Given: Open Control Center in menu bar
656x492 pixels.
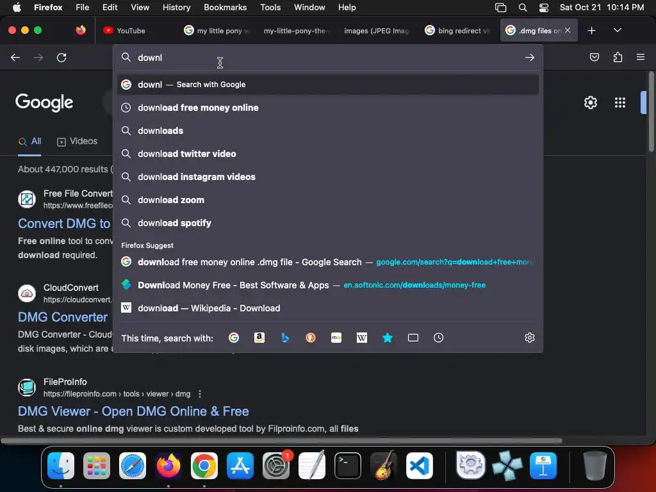Looking at the screenshot, I should pyautogui.click(x=543, y=7).
